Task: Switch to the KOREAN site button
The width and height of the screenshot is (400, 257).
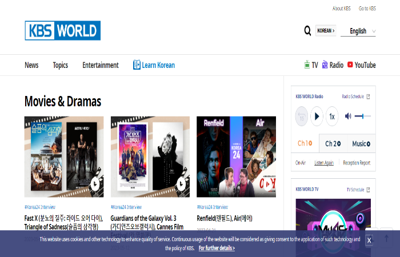Action: (x=326, y=31)
